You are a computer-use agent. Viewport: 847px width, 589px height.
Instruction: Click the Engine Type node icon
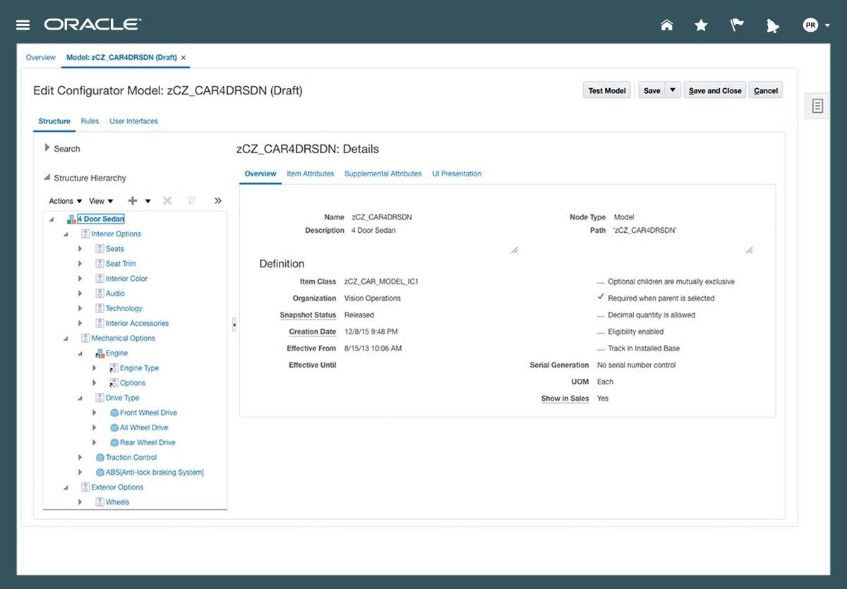pyautogui.click(x=114, y=368)
